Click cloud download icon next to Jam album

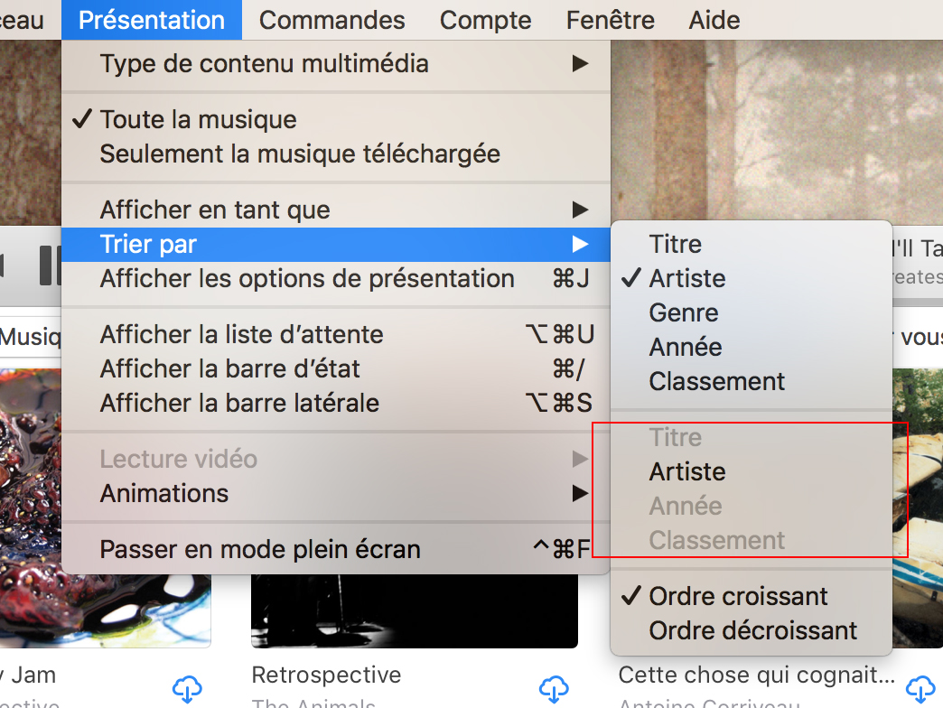point(187,689)
